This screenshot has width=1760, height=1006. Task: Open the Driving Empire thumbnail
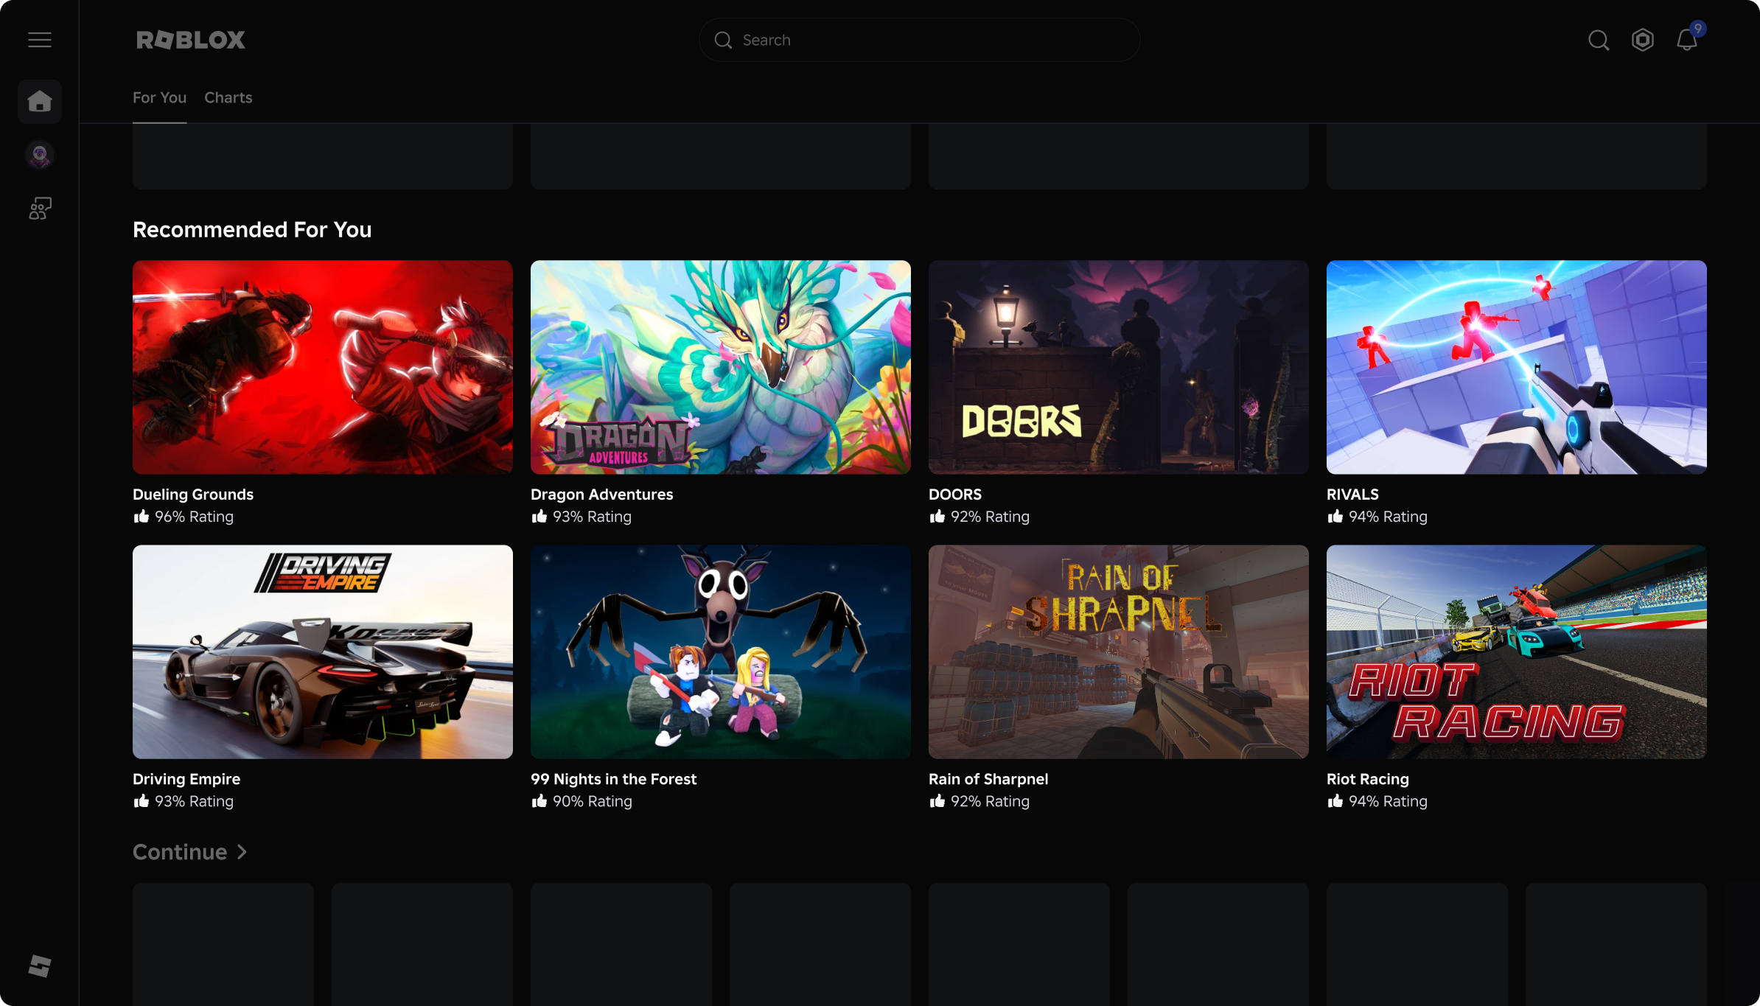click(x=323, y=652)
